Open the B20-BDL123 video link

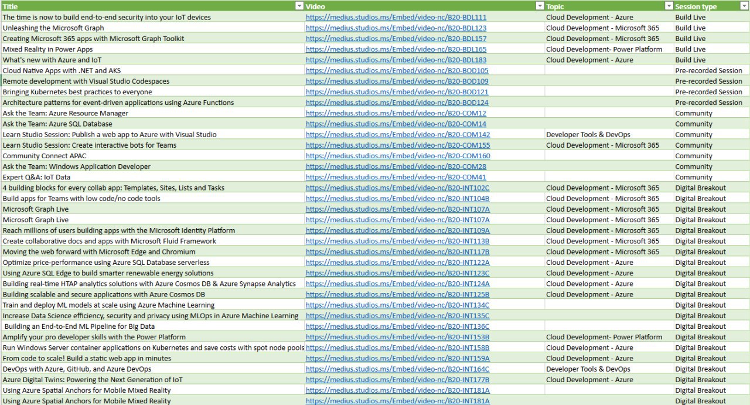point(396,28)
